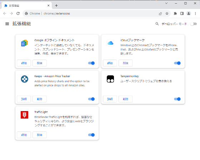This screenshot has height=160, width=200.
Task: Click the Chrome site info icon in the address bar
Action: tap(26, 14)
